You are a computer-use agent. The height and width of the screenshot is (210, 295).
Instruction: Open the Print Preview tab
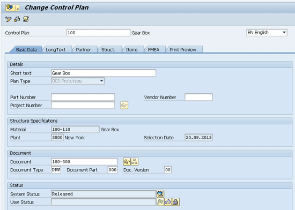tap(183, 50)
